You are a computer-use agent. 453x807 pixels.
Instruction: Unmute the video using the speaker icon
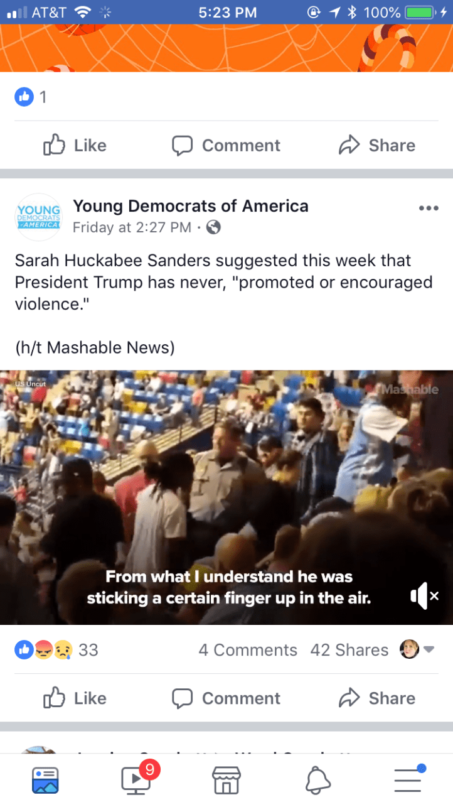425,595
